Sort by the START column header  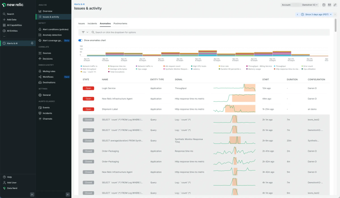266,80
